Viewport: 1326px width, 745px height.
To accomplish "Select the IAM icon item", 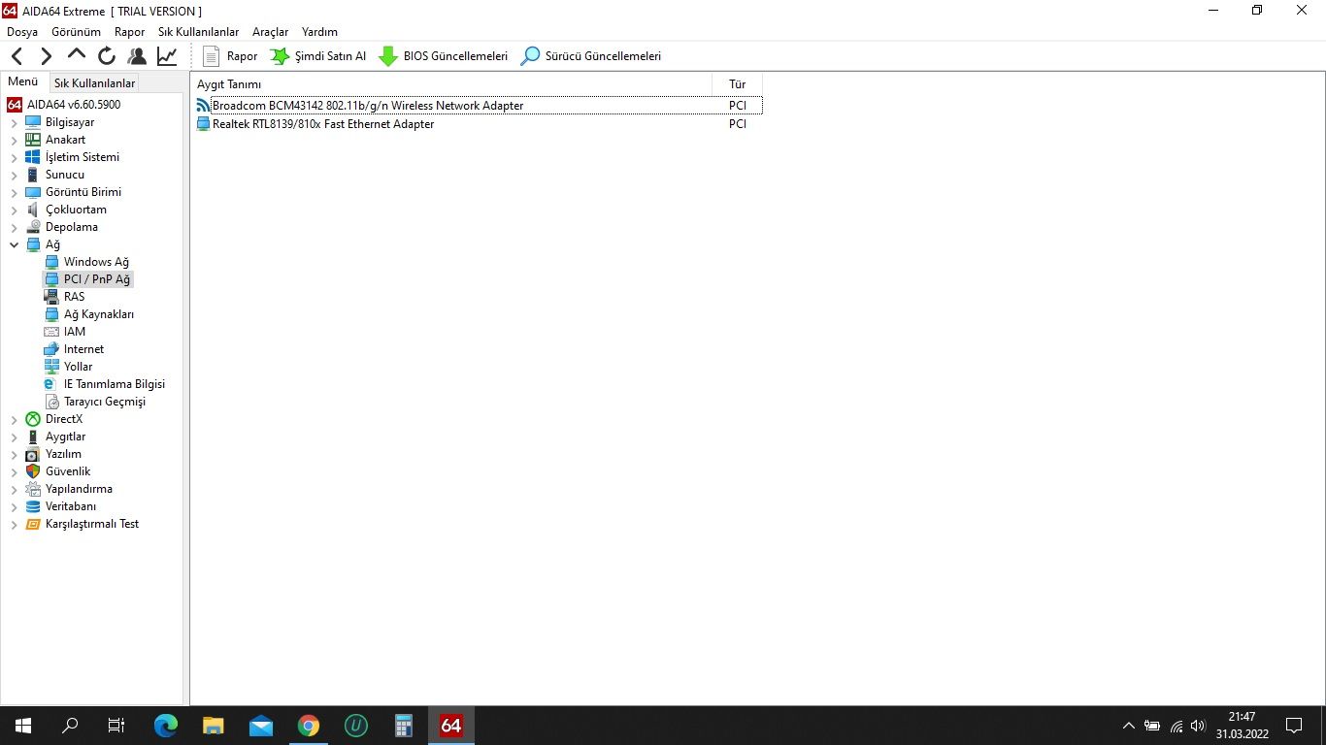I will coord(51,332).
